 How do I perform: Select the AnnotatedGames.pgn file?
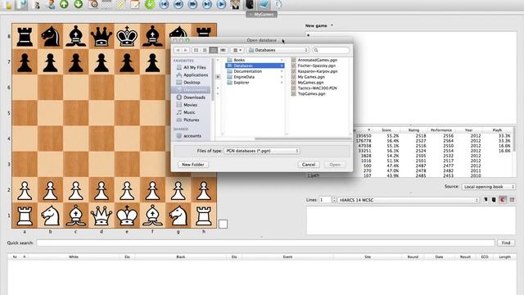click(318, 60)
